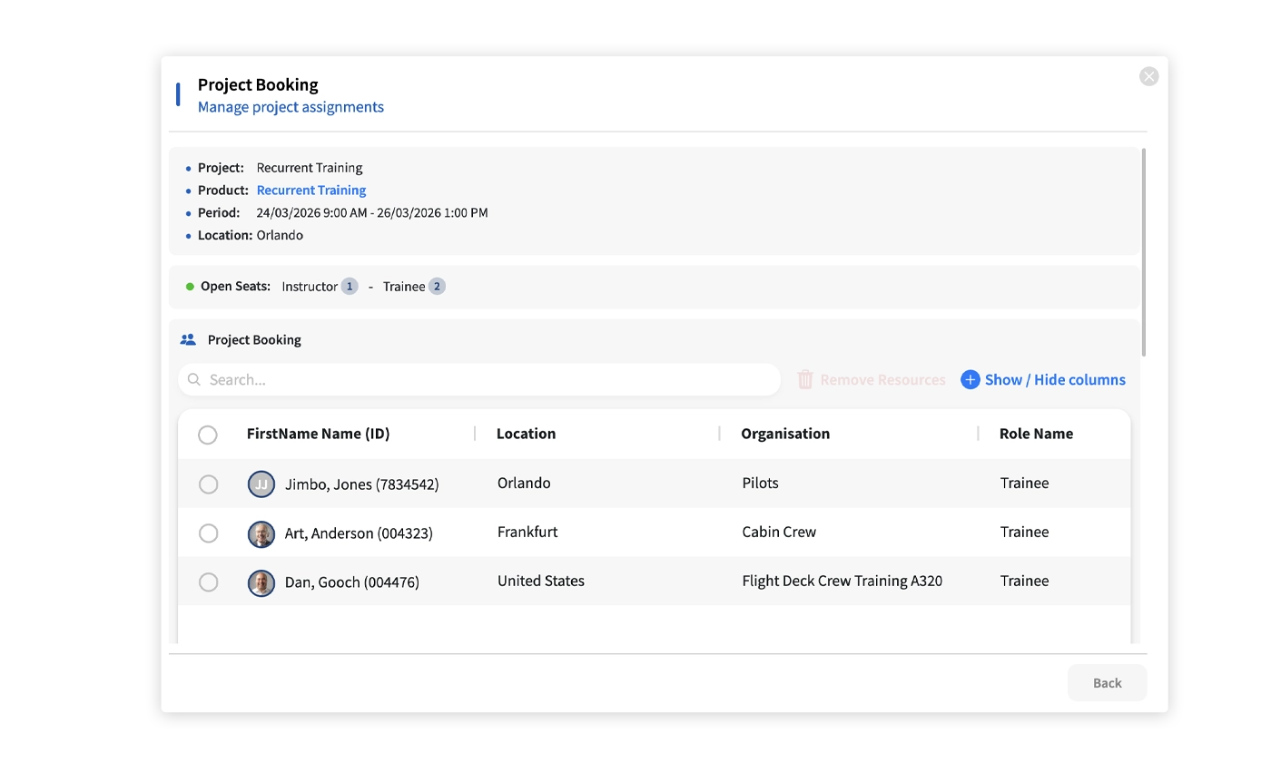Click Dan Gooch's profile photo
Image resolution: width=1271 pixels, height=782 pixels.
261,582
